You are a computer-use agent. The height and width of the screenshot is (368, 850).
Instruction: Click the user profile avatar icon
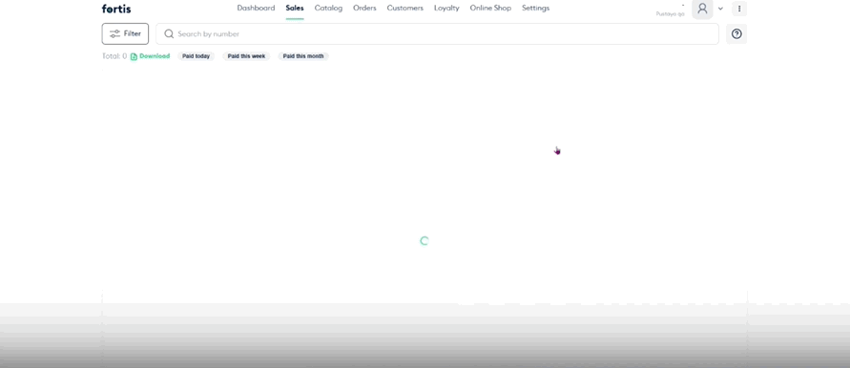point(702,9)
